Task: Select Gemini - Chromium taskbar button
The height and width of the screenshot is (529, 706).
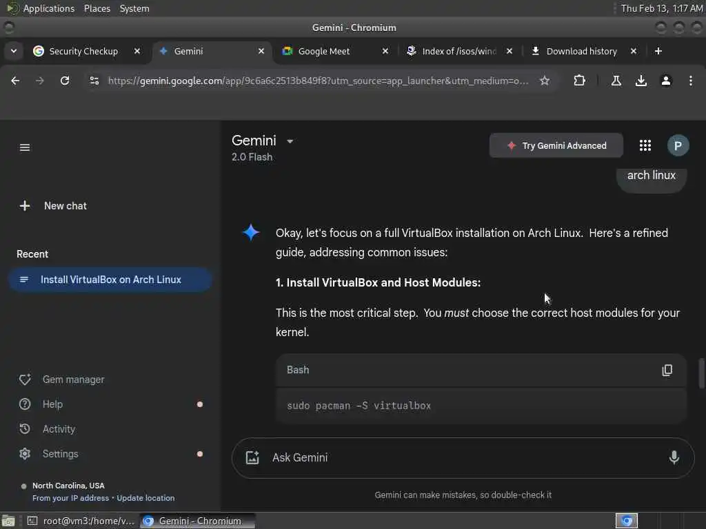Action: [198, 521]
